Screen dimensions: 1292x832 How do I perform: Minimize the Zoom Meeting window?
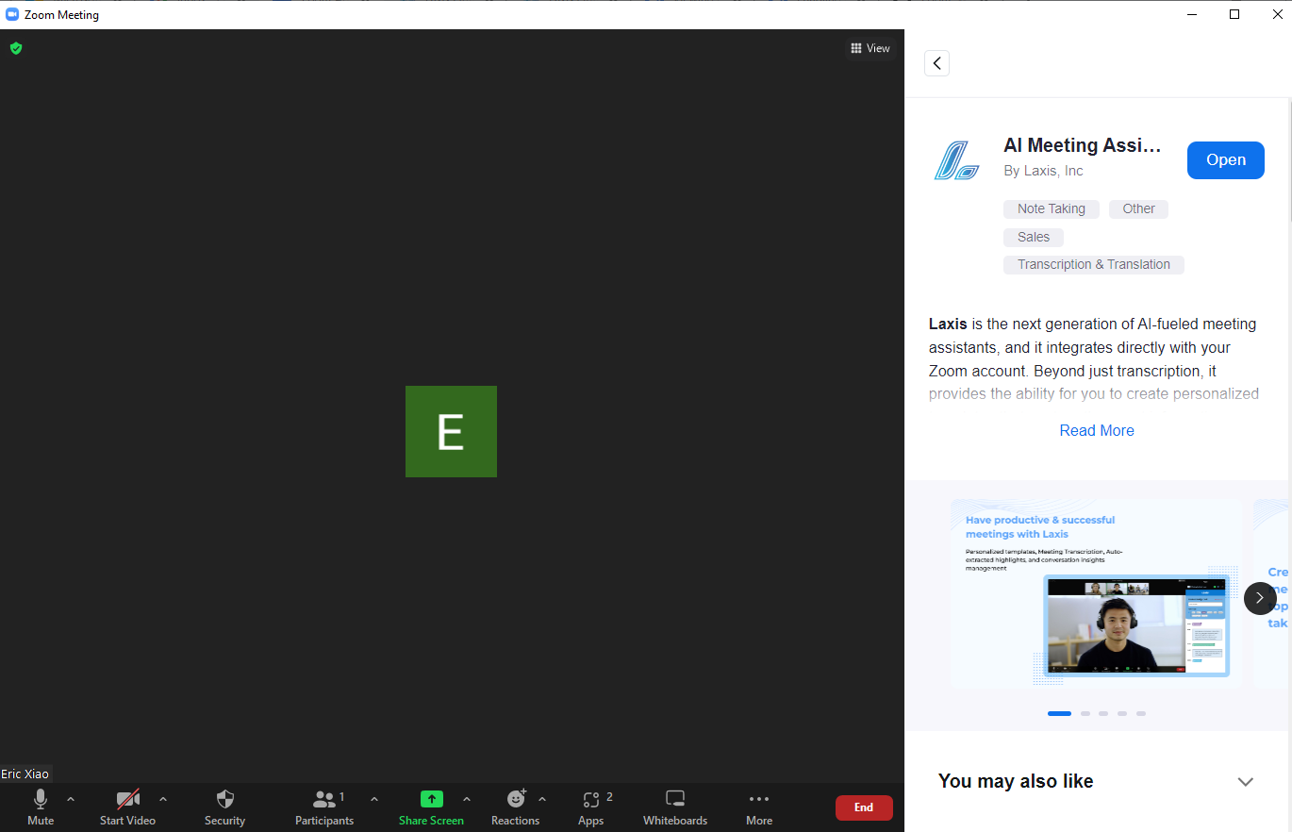(1193, 14)
